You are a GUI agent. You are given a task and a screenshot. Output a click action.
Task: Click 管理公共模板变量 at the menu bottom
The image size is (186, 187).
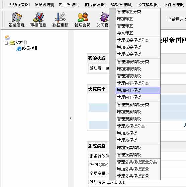[x=138, y=176]
